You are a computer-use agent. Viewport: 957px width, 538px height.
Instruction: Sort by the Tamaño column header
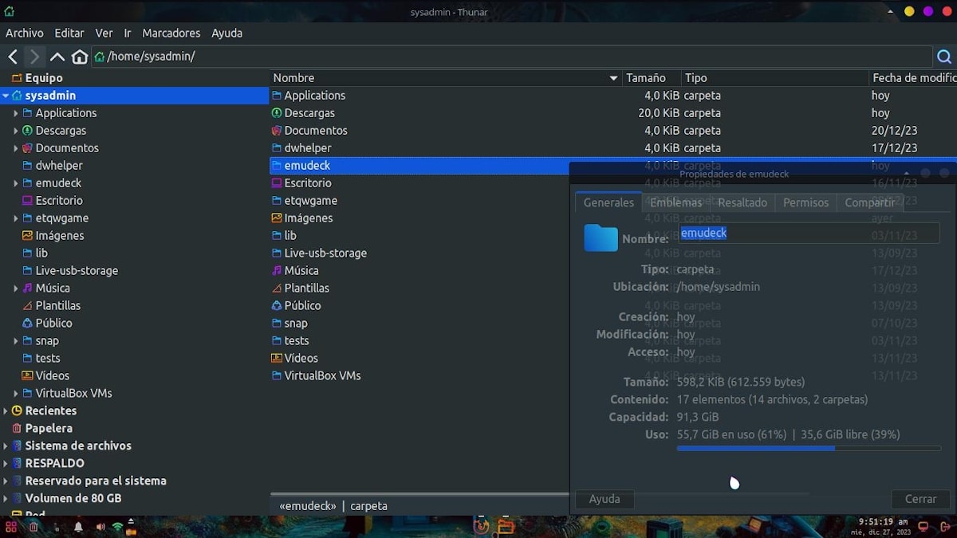(x=646, y=78)
